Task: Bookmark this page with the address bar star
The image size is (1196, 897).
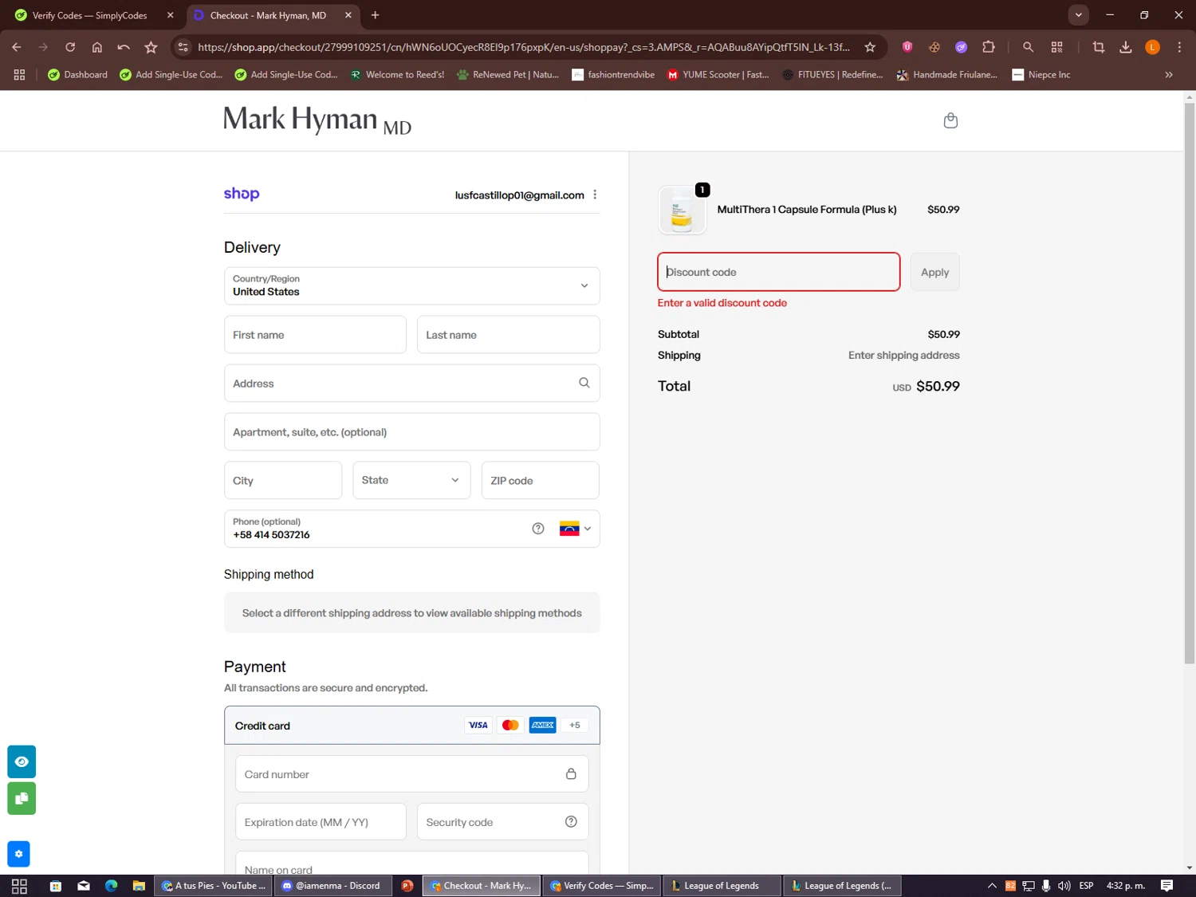Action: 870,47
